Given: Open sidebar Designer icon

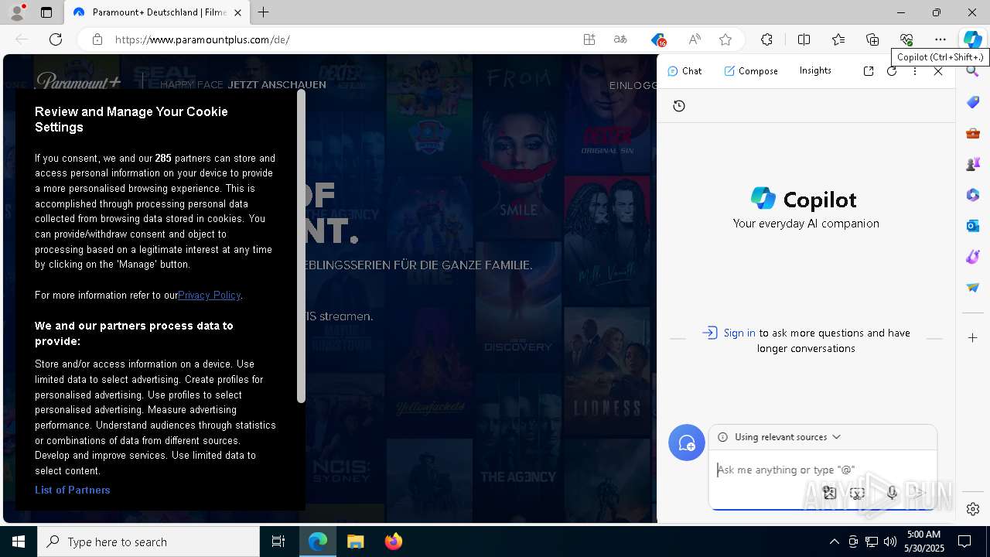Looking at the screenshot, I should pos(973,257).
